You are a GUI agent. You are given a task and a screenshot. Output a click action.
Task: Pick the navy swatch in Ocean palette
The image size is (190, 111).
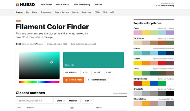(170, 53)
